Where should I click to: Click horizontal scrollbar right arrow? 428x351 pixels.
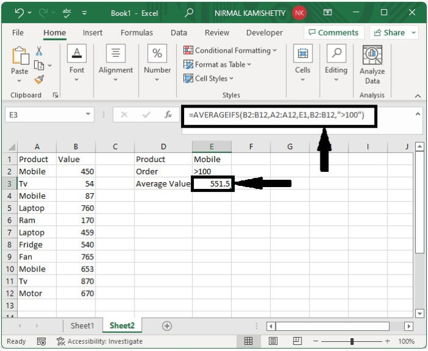(x=408, y=326)
